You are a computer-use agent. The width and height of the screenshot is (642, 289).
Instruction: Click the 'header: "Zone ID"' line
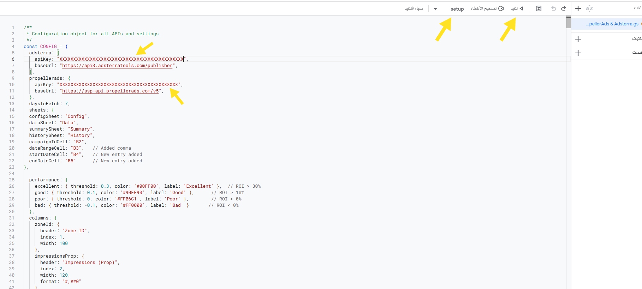[x=65, y=231]
